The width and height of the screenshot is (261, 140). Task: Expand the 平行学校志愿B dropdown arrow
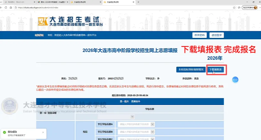point(153,132)
